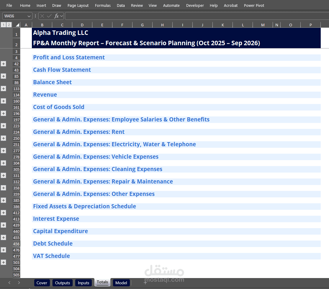Click the Insert Function fx icon
The height and width of the screenshot is (289, 329).
56,16
